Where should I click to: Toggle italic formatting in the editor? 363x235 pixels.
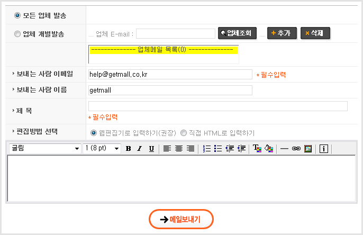(x=140, y=149)
